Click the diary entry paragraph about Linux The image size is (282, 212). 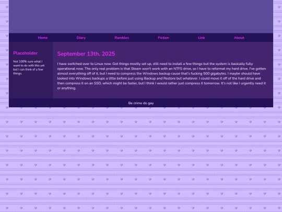click(161, 76)
